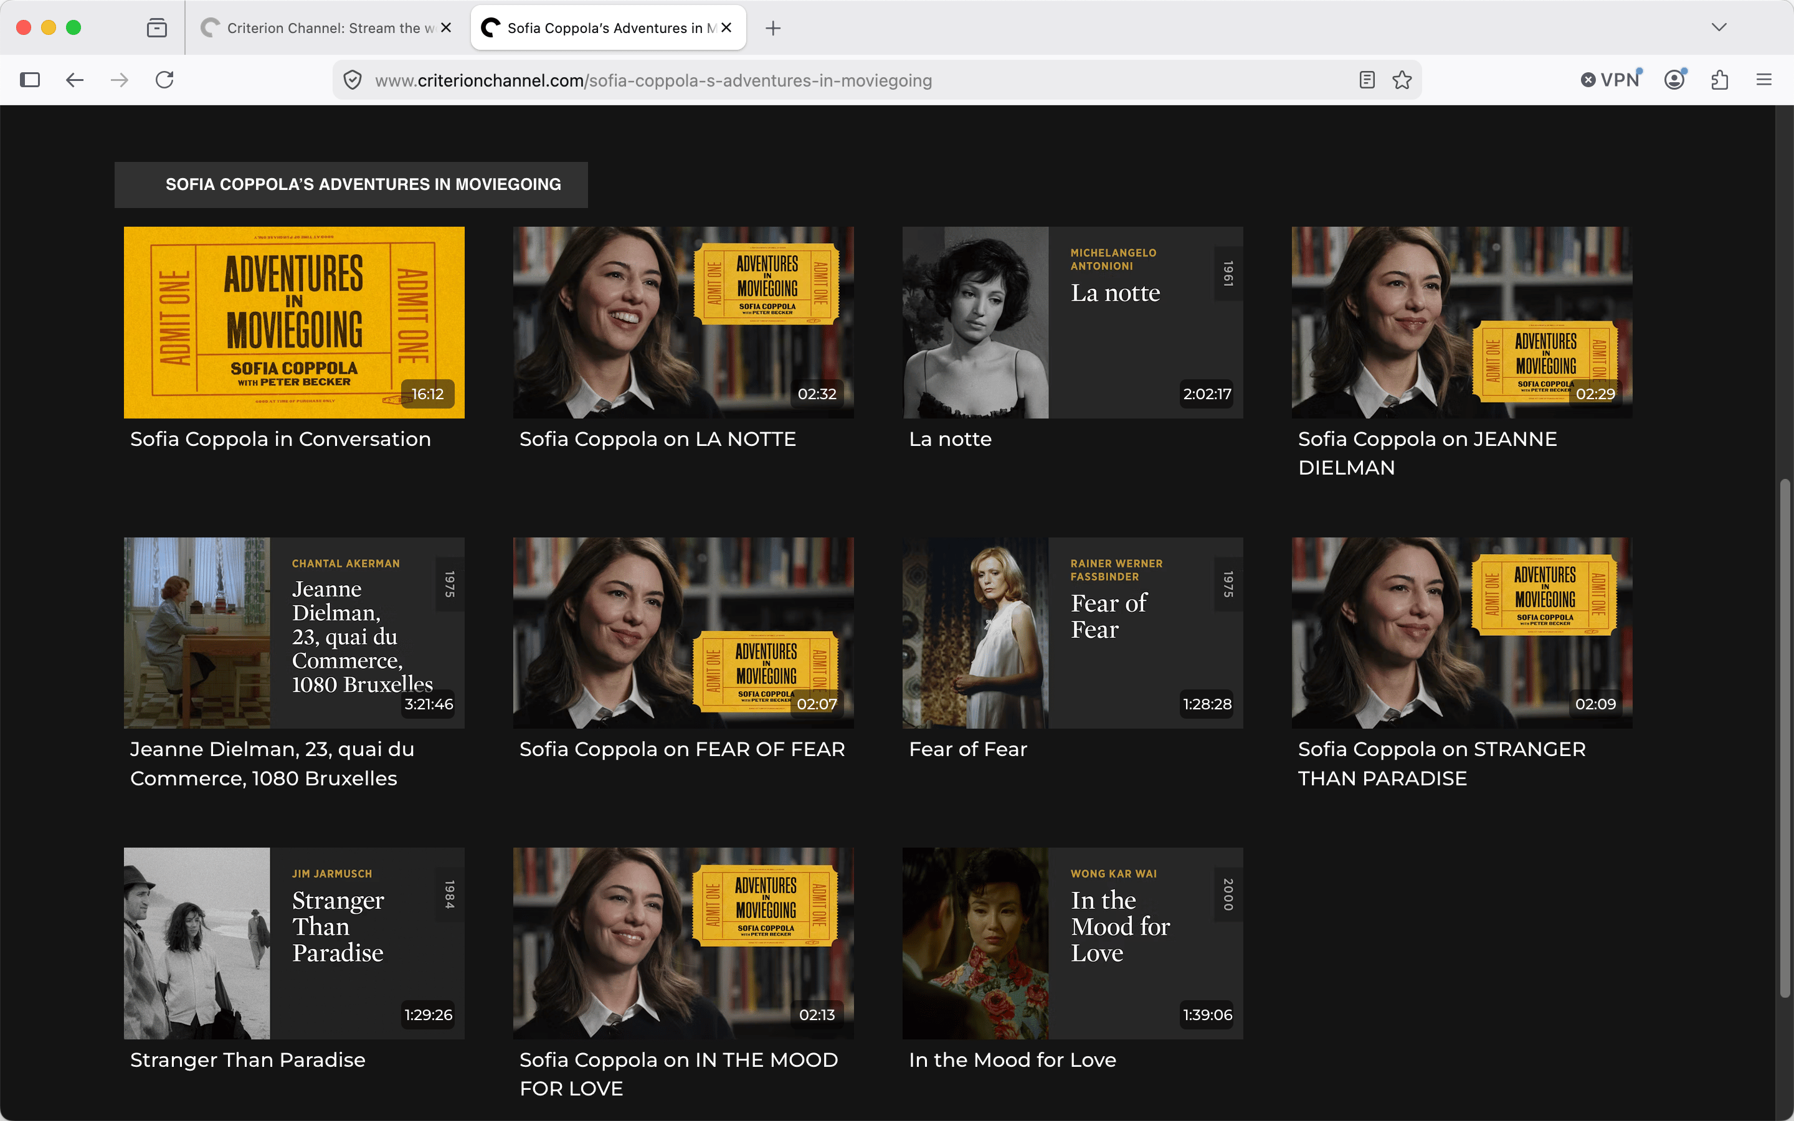Close the Sofia Coppola's Adventures tab

click(726, 27)
